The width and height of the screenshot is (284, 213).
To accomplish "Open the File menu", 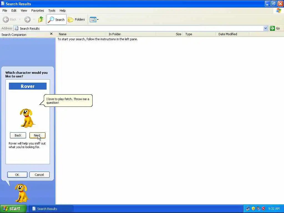I will coord(5,11).
